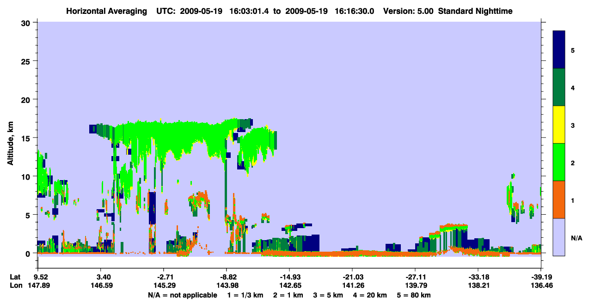Click the lavender N/A color bar segment
Image resolution: width=601 pixels, height=308 pixels.
coord(559,237)
